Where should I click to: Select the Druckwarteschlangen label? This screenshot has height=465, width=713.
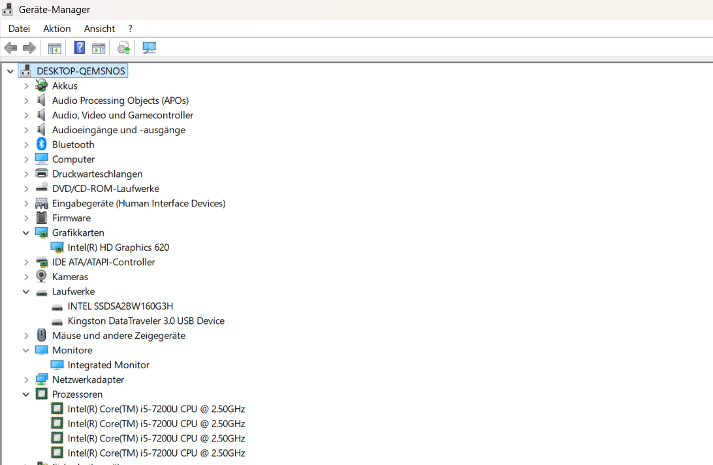click(97, 174)
